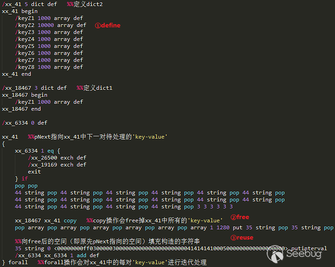Image resolution: width=335 pixels, height=267 pixels.
Task: Click the 'pop pop' line
Action: (26, 186)
